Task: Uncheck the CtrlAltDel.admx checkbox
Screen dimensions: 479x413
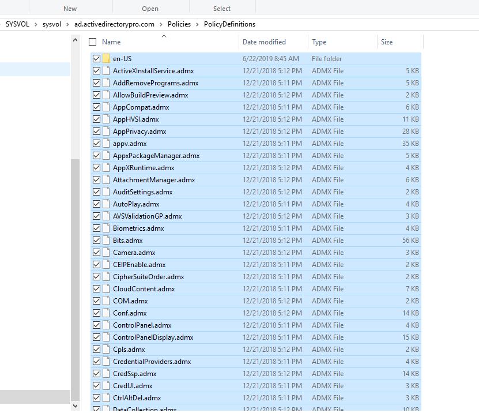Action: [96, 398]
